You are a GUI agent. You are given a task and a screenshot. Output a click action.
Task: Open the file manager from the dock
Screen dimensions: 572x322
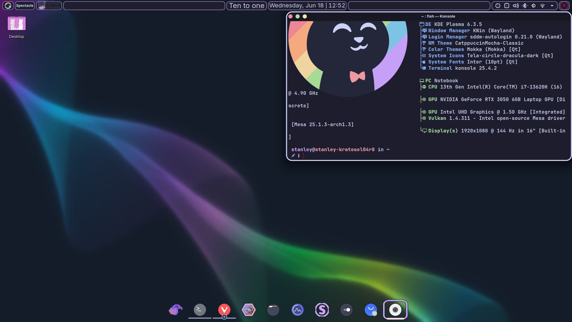[273, 310]
